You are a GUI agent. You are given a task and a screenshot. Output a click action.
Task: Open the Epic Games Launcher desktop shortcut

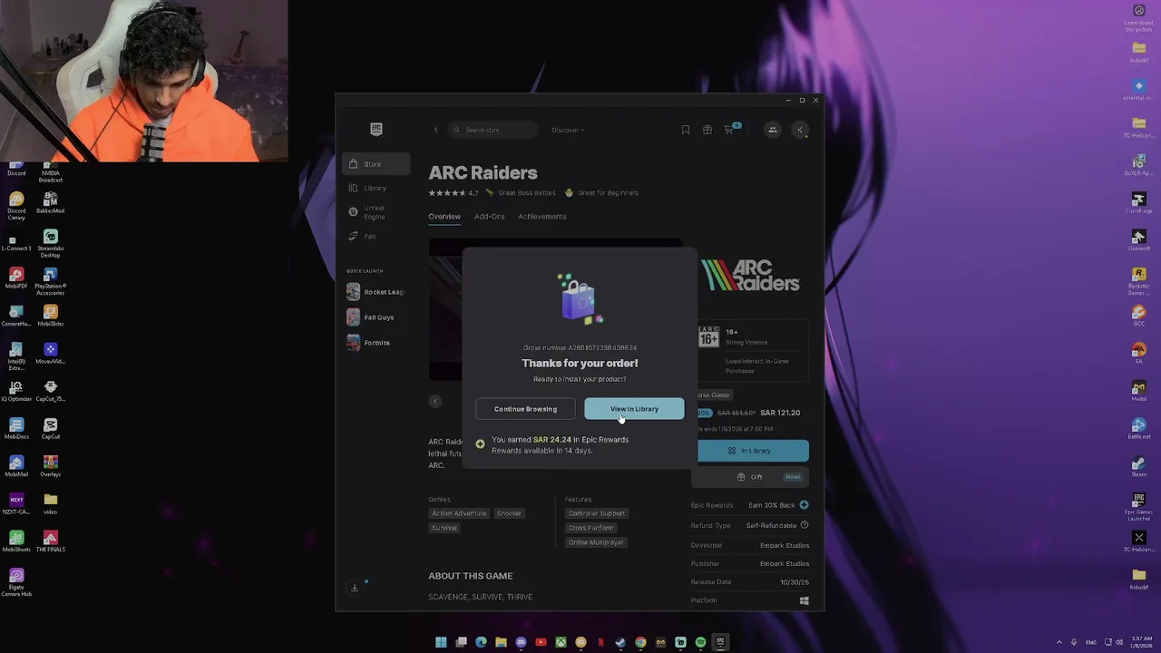[1139, 507]
